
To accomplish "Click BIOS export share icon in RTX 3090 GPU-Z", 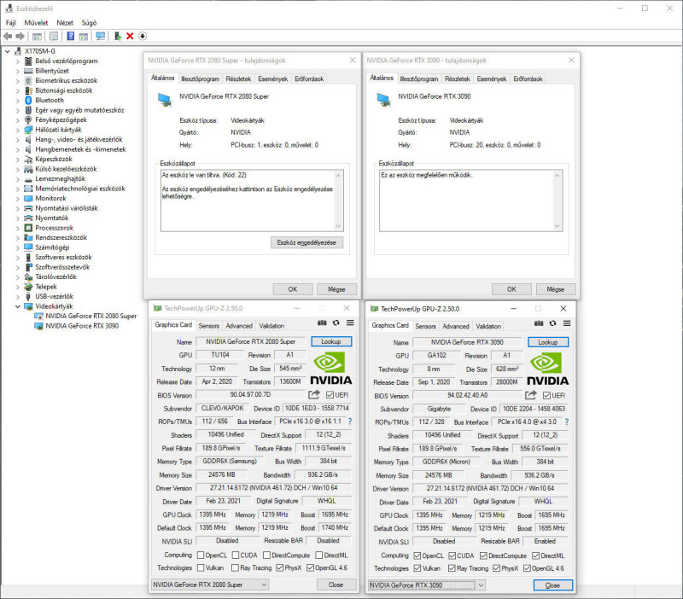I will pyautogui.click(x=530, y=395).
